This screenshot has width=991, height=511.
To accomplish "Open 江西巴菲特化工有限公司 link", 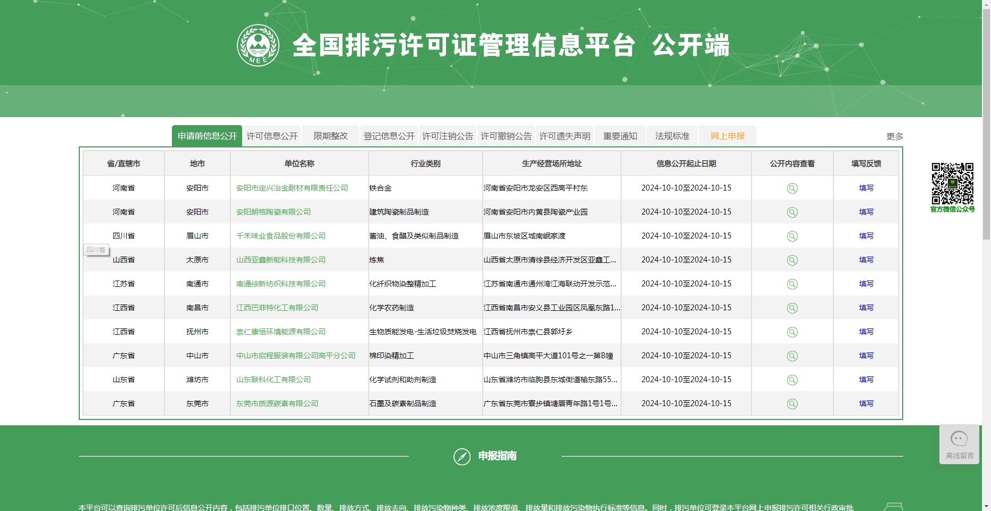I will point(277,308).
